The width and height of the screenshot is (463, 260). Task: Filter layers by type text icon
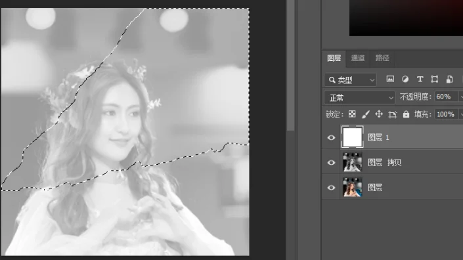click(x=420, y=79)
